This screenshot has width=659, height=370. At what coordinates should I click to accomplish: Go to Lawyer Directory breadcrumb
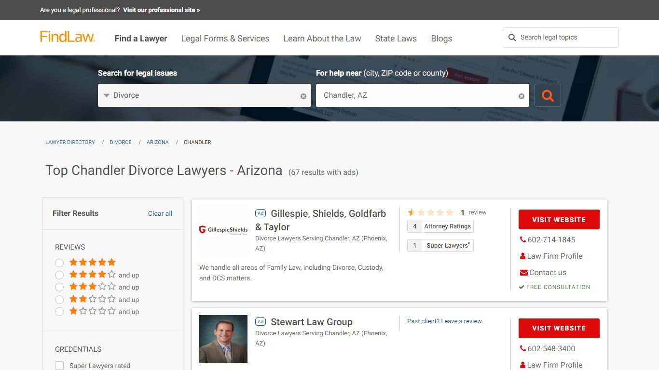pos(70,142)
